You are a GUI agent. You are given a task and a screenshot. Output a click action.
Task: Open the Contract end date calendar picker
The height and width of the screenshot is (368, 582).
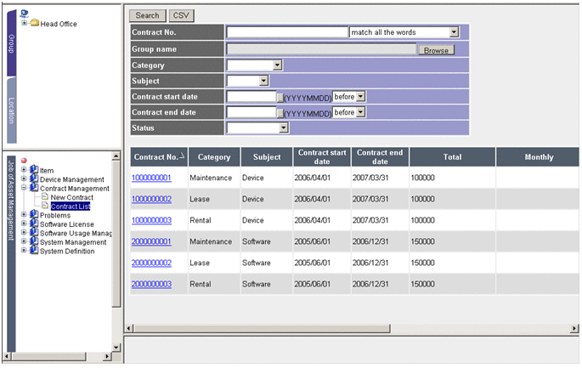click(x=280, y=112)
